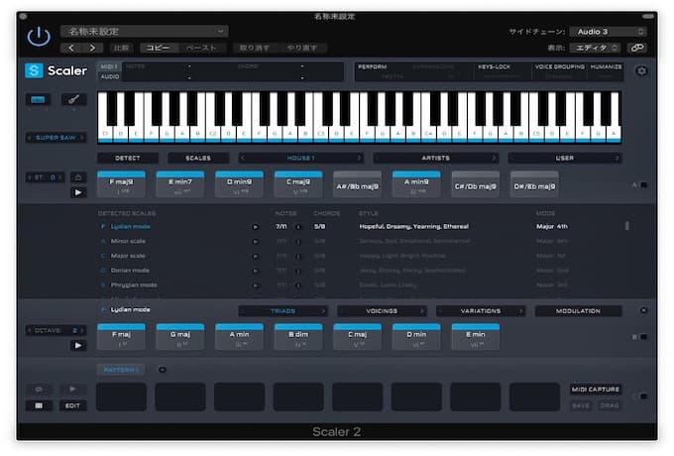Open the pad grid view icon
The image size is (674, 456).
tap(39, 405)
